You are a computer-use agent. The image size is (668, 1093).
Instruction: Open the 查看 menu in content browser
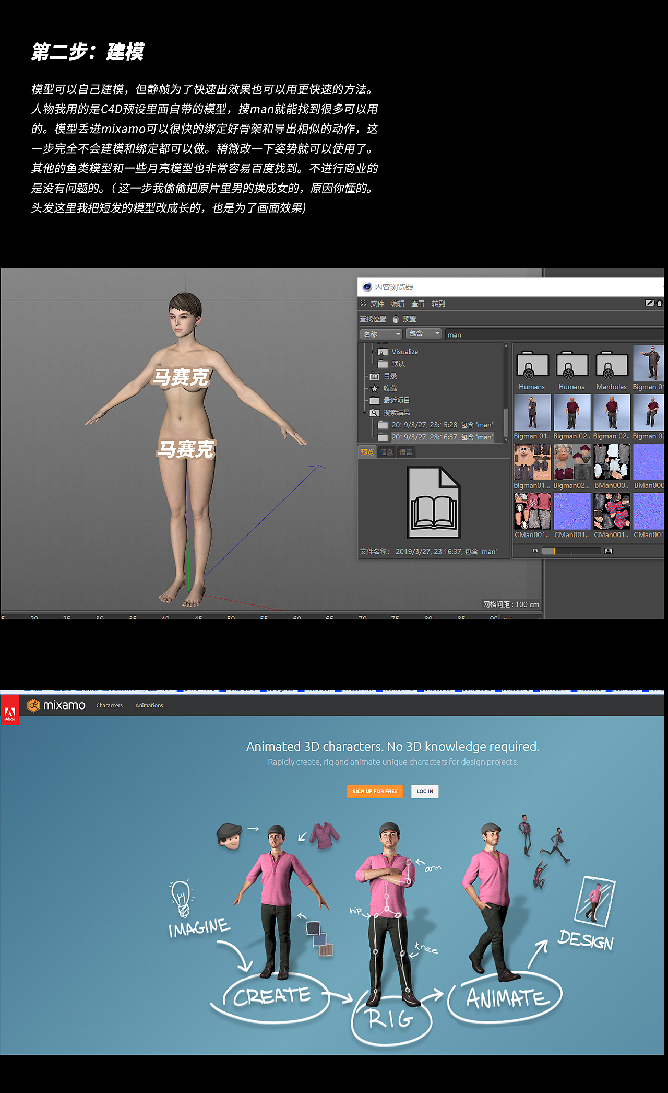[x=418, y=304]
